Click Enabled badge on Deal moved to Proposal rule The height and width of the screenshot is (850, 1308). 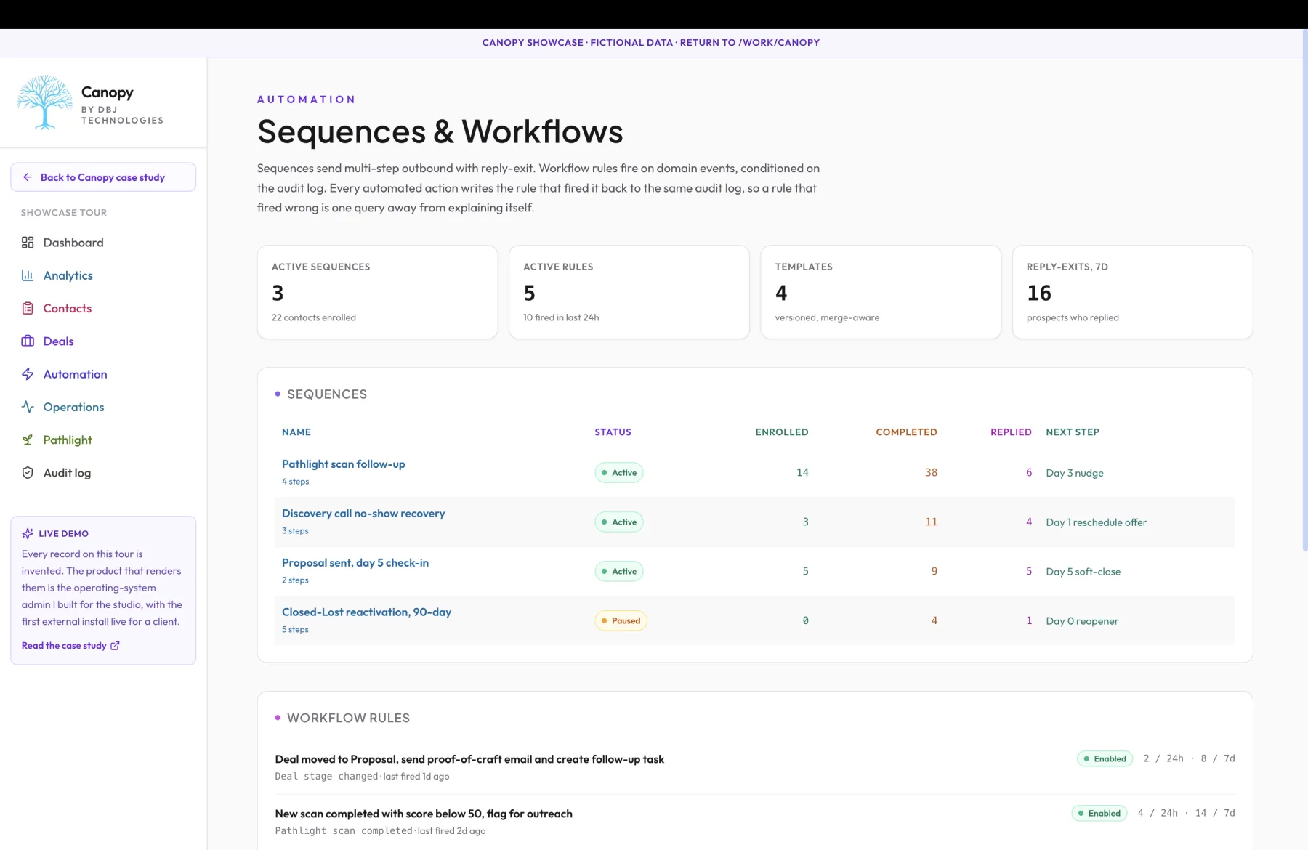[x=1105, y=758]
